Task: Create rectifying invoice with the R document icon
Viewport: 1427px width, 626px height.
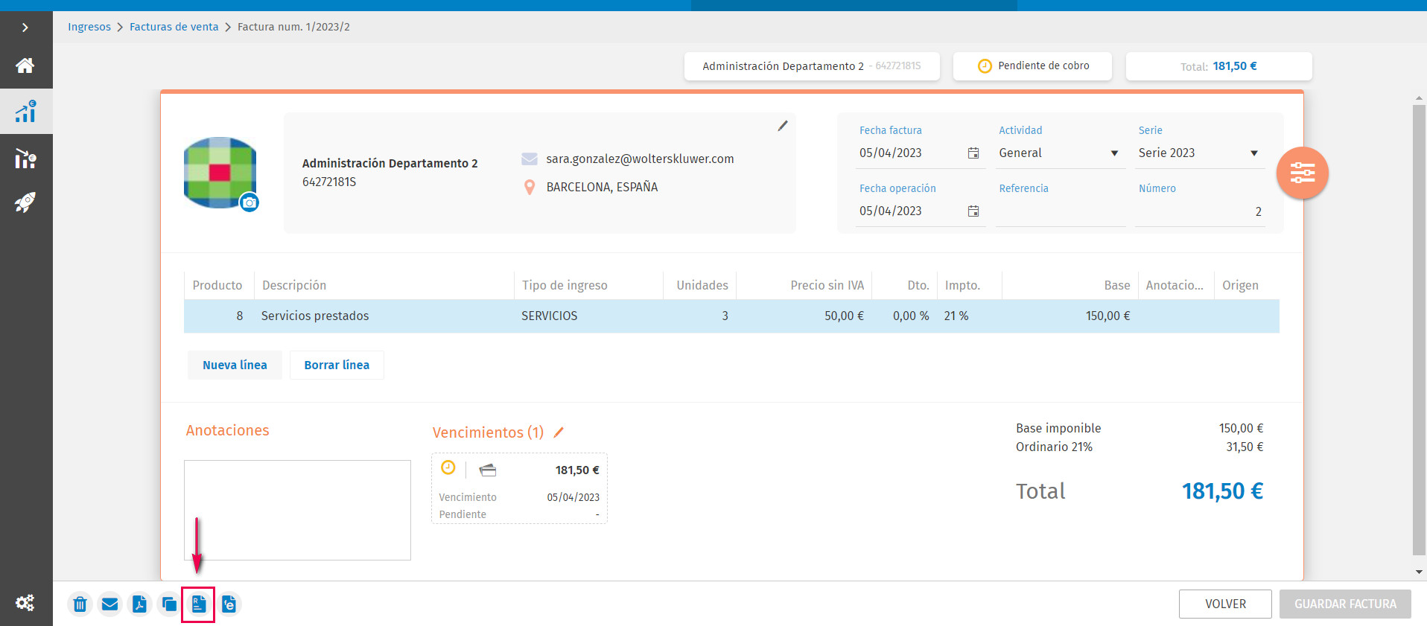Action: [x=198, y=604]
